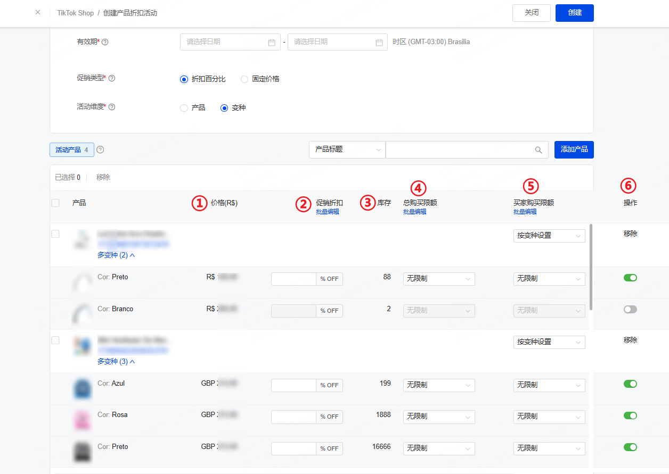Open calendar icon in end date field

379,43
